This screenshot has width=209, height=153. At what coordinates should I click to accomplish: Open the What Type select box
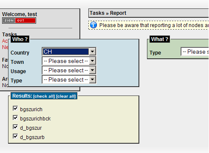(x=195, y=52)
